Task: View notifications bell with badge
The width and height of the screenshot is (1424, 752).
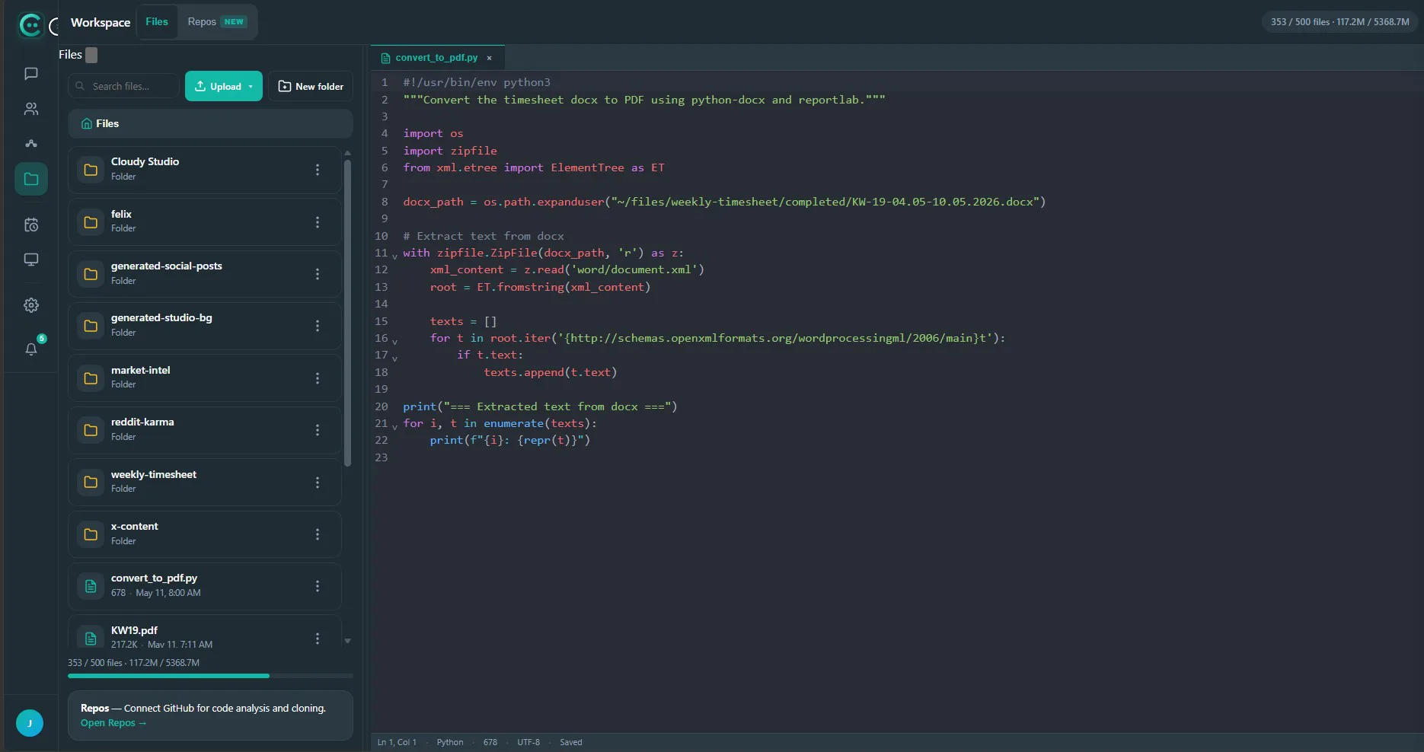Action: point(31,349)
